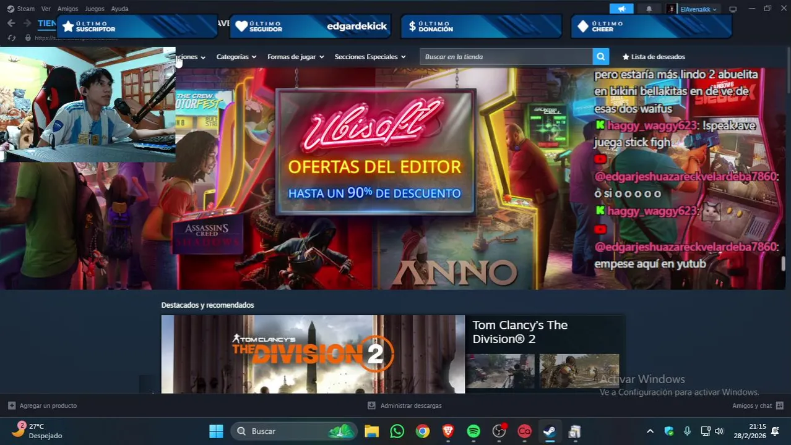Click the Windows taskbar Buscar box

coord(295,431)
